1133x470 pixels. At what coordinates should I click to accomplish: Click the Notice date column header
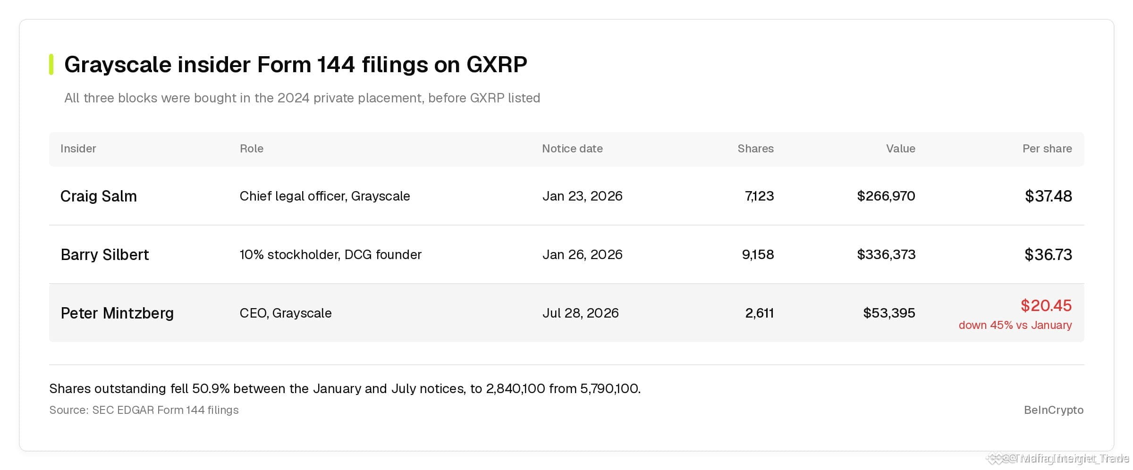pos(572,149)
